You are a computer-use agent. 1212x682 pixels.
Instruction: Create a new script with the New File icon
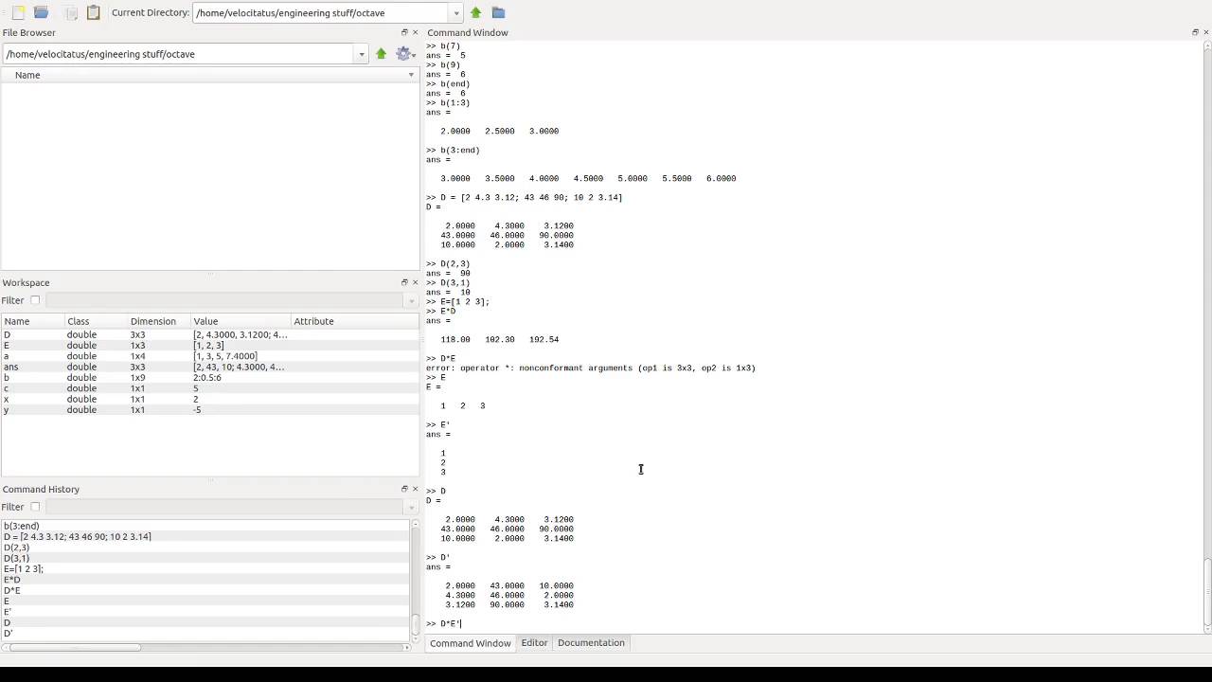coord(18,12)
